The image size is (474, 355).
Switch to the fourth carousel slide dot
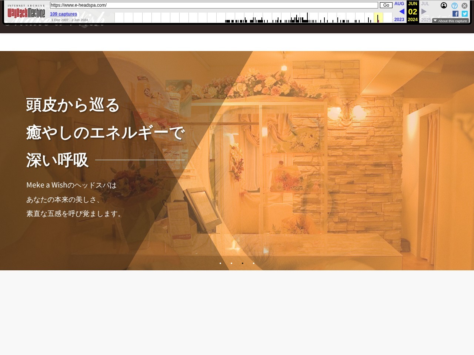[x=254, y=263]
